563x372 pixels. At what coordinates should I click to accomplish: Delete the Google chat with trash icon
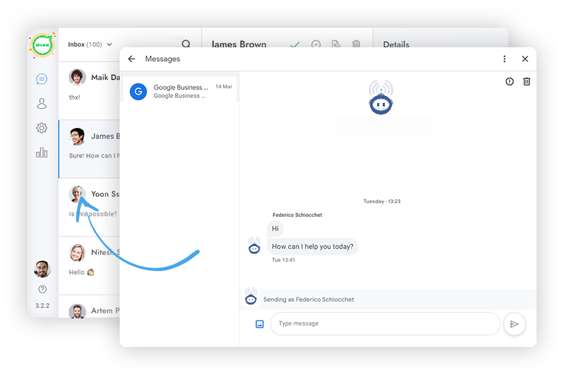(527, 81)
